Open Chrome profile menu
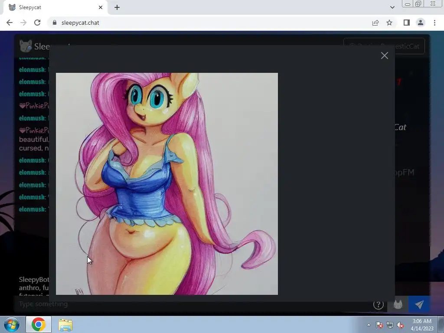Screen dimensions: 444x333 (x=421, y=23)
